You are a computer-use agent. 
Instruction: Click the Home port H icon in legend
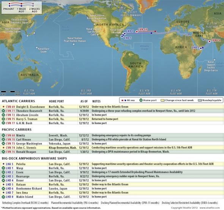[x=141, y=100]
